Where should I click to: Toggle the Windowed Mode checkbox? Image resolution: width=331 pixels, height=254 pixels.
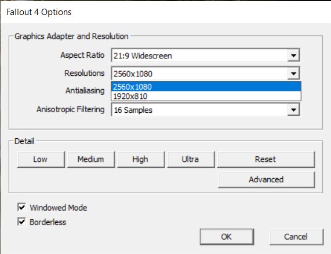click(21, 207)
